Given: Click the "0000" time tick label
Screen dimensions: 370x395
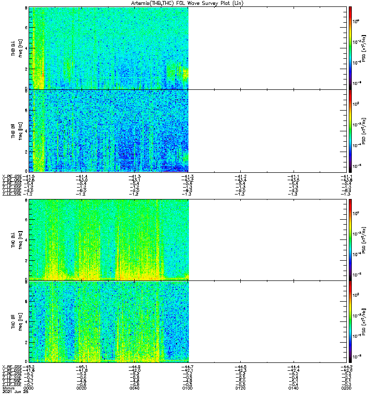Looking at the screenshot, I should click(x=29, y=388).
